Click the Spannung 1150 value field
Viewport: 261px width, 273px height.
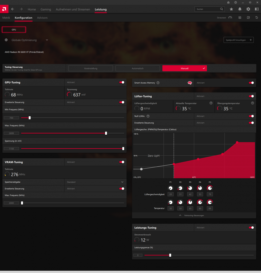11,148
